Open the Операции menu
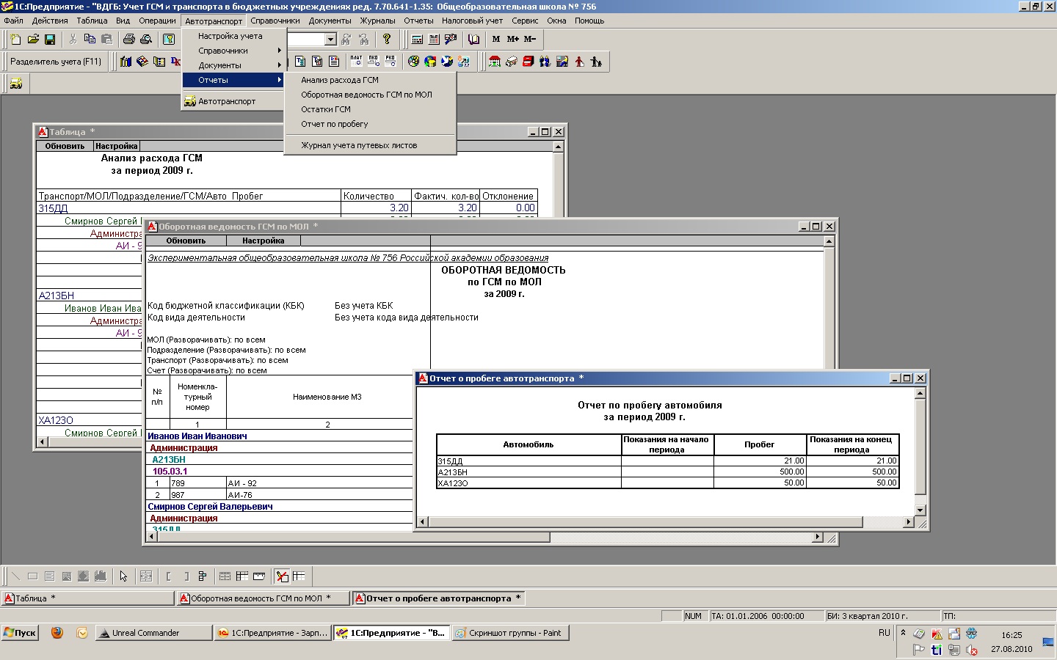The height and width of the screenshot is (660, 1057). 157,21
